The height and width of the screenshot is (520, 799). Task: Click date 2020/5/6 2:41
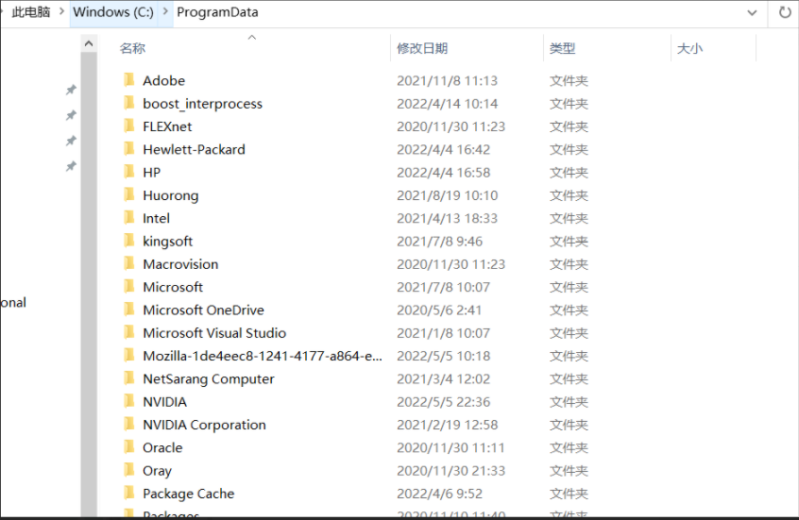pyautogui.click(x=439, y=310)
